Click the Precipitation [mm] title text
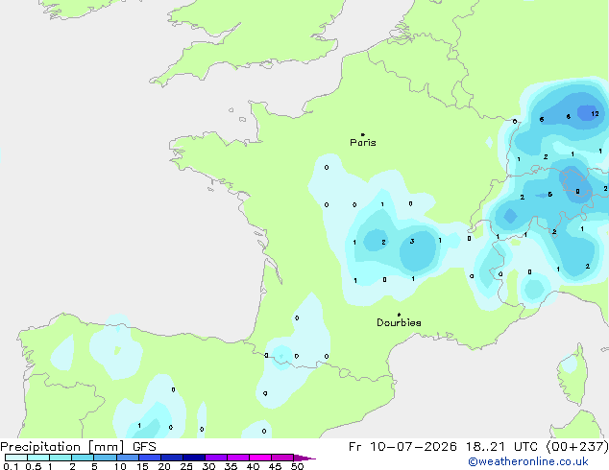This screenshot has height=470, width=609. click(x=62, y=447)
